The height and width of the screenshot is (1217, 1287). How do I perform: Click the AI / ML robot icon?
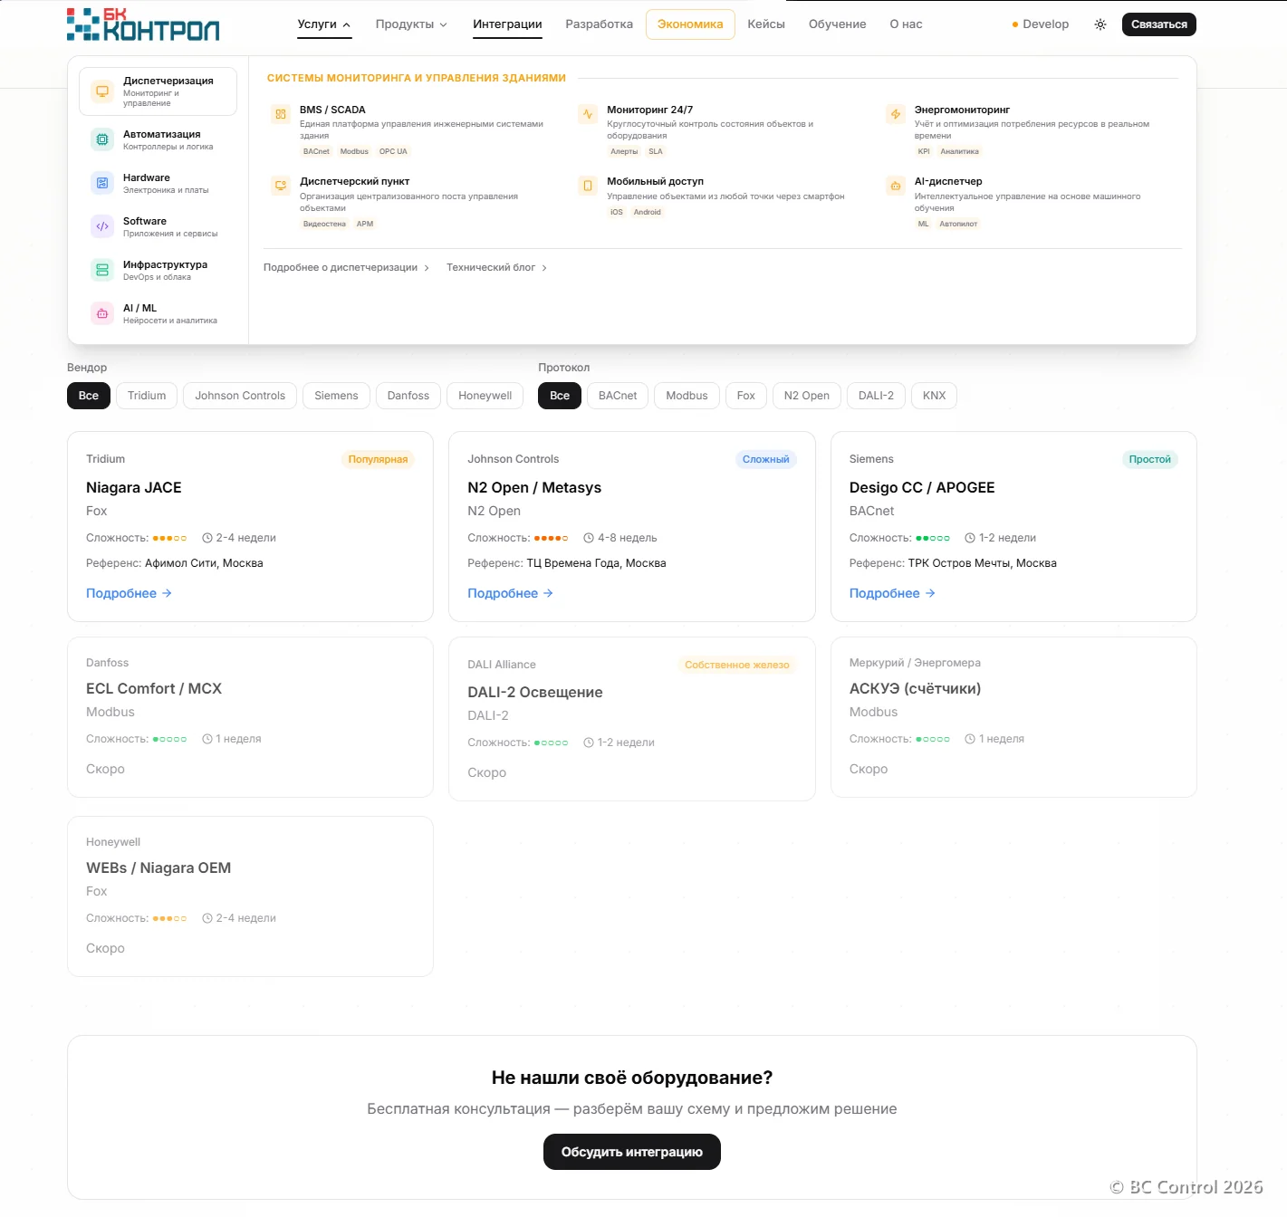pyautogui.click(x=102, y=313)
